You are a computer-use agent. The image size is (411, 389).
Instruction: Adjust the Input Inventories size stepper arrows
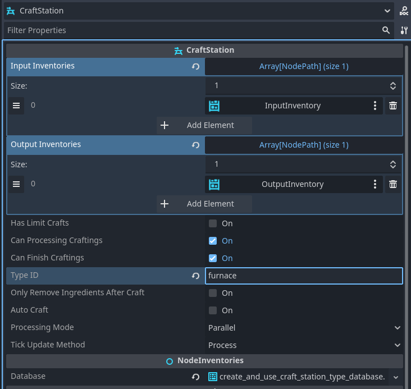click(392, 86)
